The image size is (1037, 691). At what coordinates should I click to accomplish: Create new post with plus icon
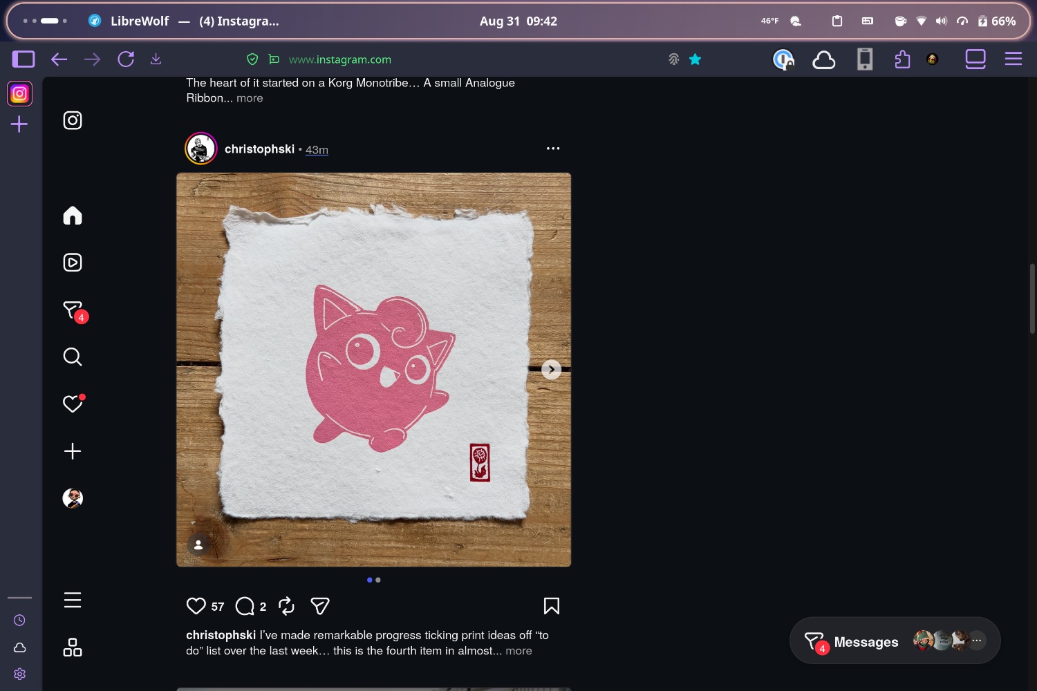click(73, 451)
